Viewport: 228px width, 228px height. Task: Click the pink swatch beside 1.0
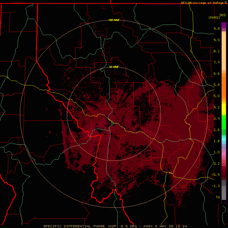point(224,154)
